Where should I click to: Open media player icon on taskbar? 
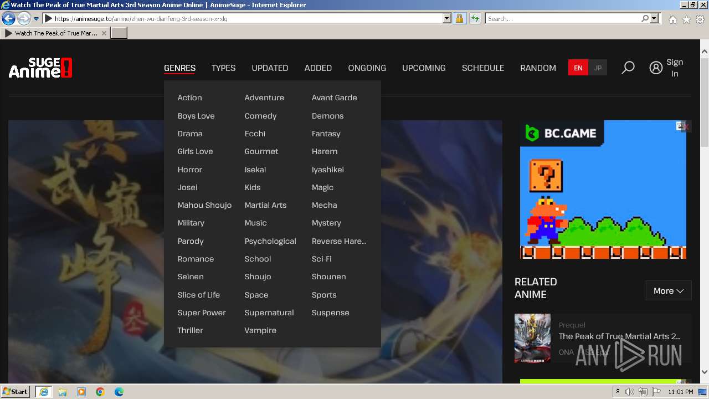[x=81, y=392]
